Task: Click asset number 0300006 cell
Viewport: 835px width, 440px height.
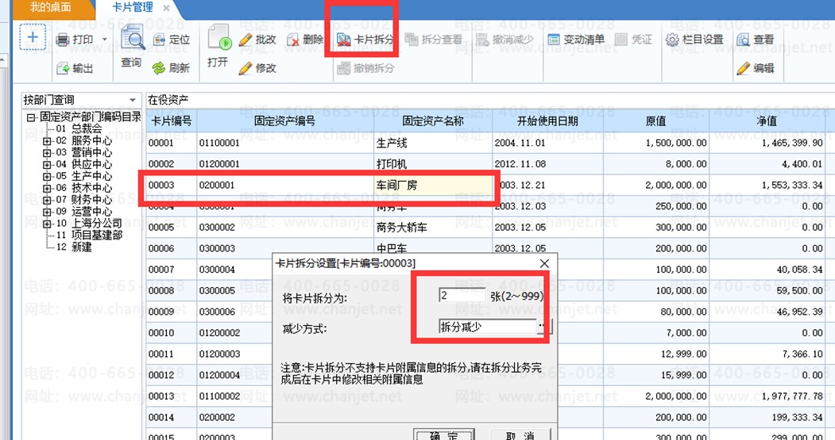Action: (x=234, y=312)
